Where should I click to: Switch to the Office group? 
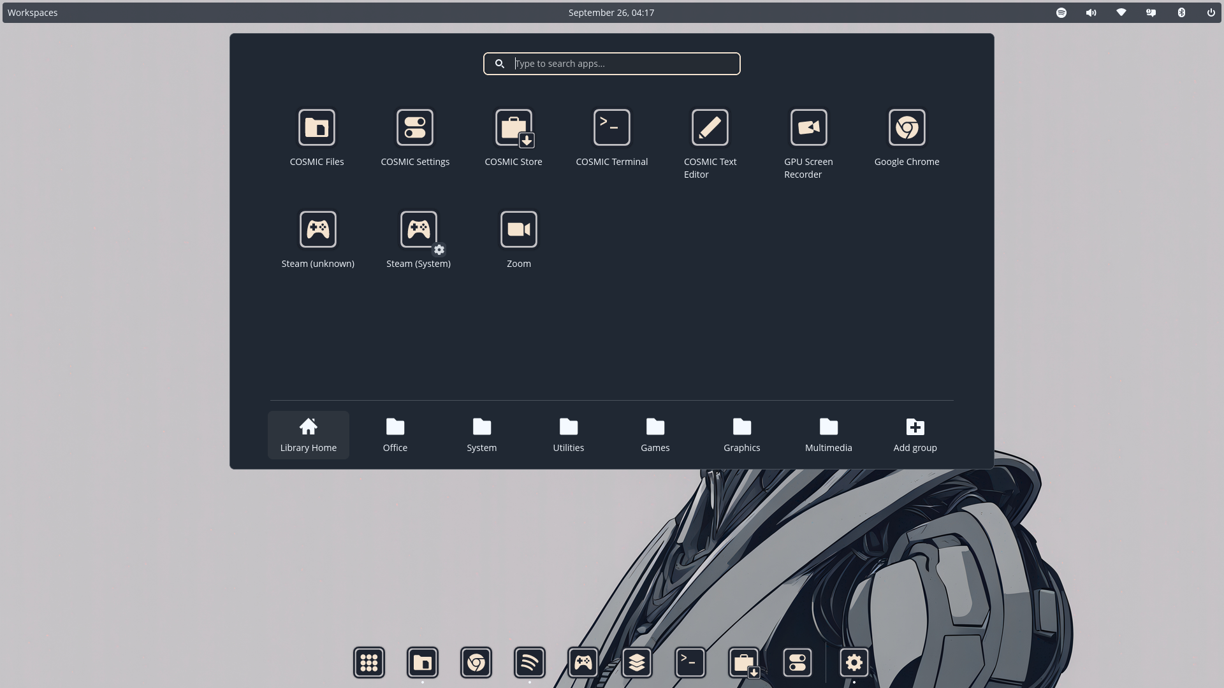tap(395, 435)
